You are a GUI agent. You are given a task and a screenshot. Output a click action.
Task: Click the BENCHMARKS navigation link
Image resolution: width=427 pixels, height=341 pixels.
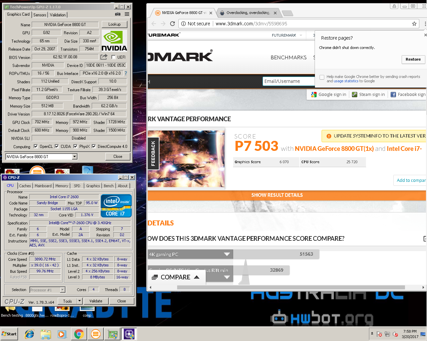289,58
